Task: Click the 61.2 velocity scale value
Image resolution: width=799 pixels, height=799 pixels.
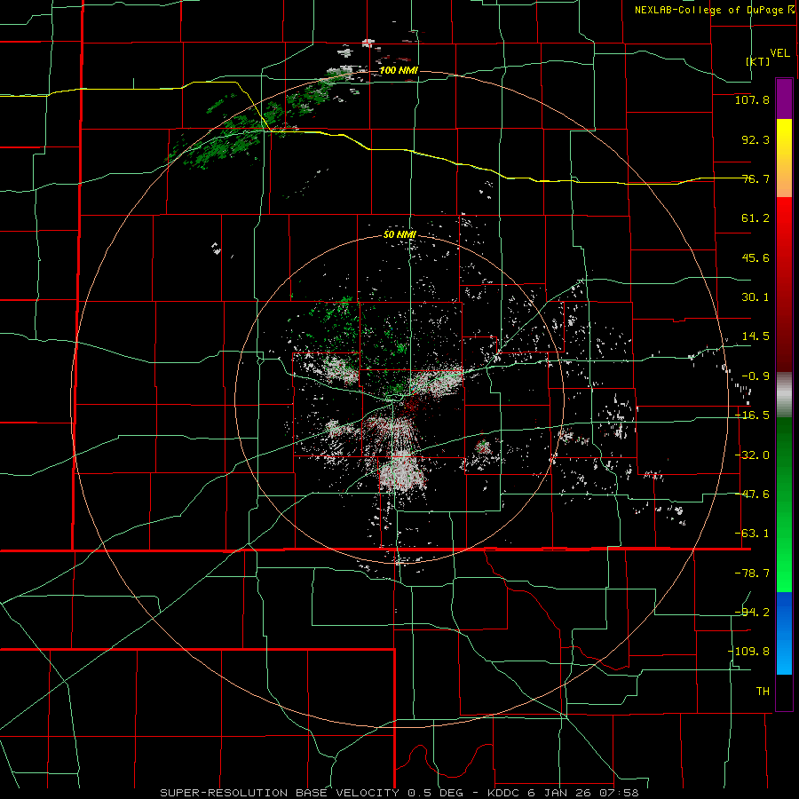Action: coord(755,218)
